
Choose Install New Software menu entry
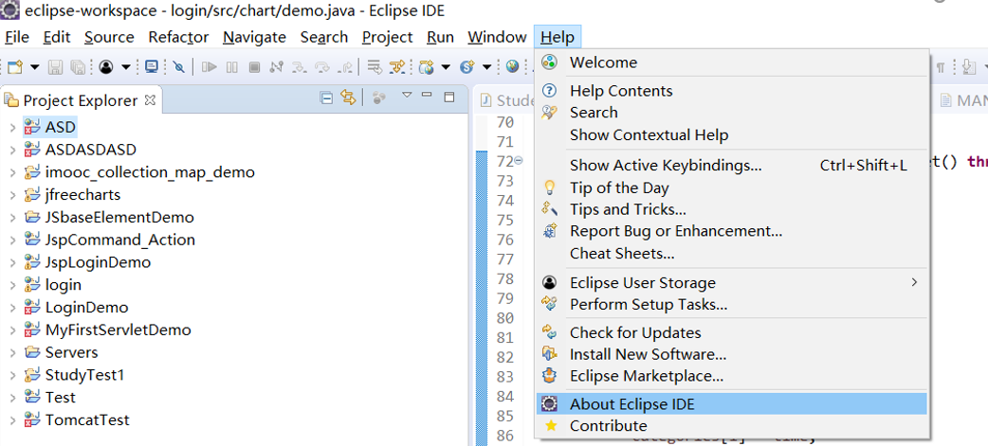click(732, 354)
